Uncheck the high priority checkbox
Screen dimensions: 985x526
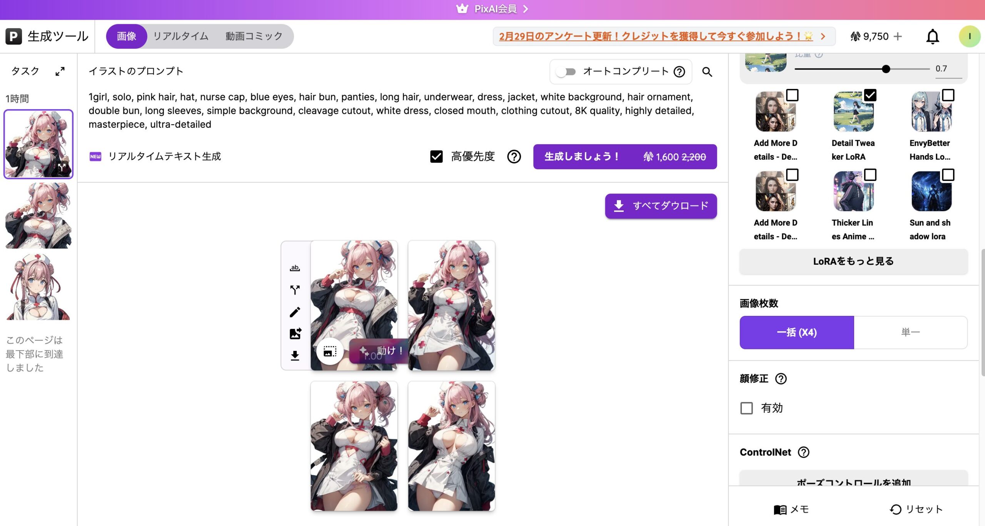436,157
